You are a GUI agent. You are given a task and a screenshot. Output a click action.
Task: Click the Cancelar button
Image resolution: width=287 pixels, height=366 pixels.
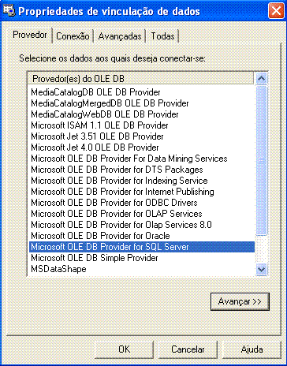click(x=188, y=349)
